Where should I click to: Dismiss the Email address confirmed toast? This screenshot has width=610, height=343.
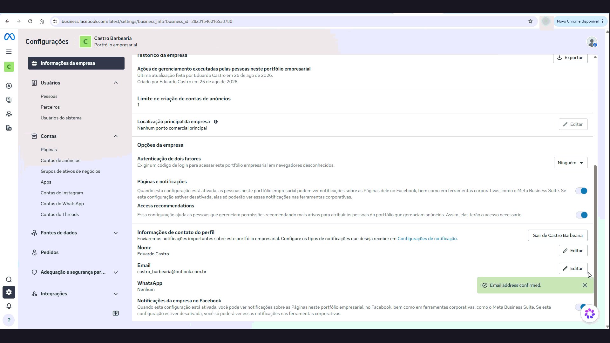pyautogui.click(x=585, y=285)
